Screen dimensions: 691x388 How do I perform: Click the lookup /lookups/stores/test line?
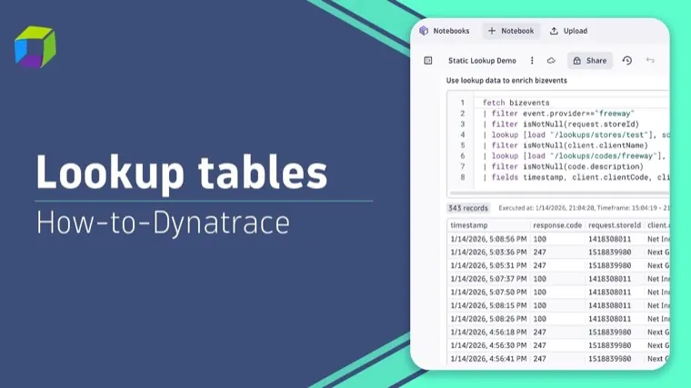(x=576, y=134)
